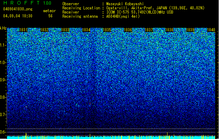The height and width of the screenshot is (139, 219).
Task: Click the meteor label
Action: [x=49, y=11]
